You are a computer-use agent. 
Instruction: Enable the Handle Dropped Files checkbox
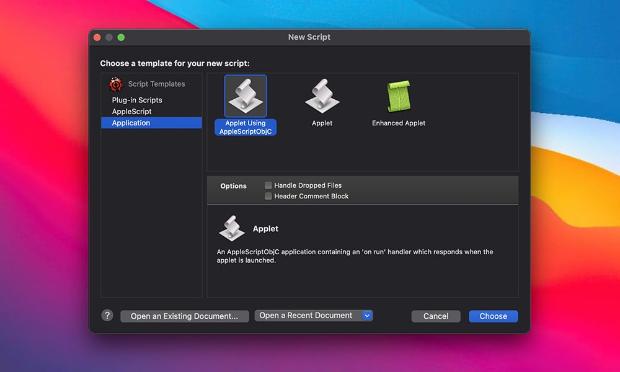point(268,185)
